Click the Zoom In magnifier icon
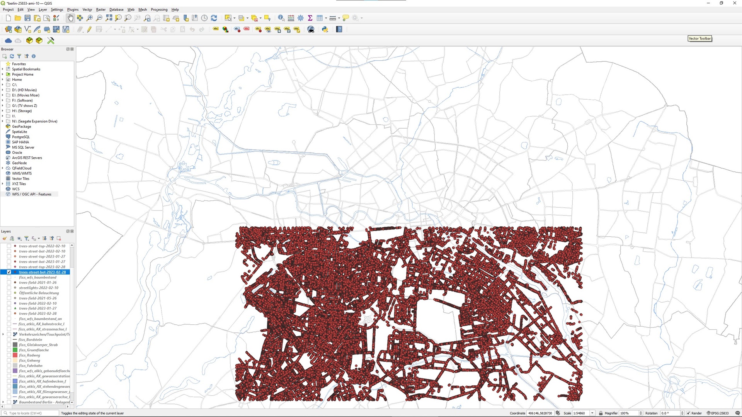 90,18
